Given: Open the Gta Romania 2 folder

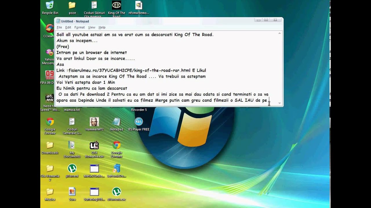Looking at the screenshot, I should tap(50, 172).
